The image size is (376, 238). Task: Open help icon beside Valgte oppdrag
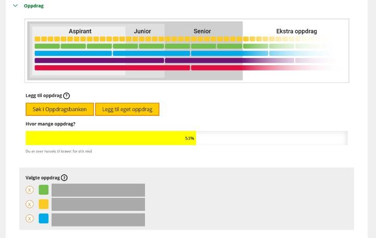point(64,178)
